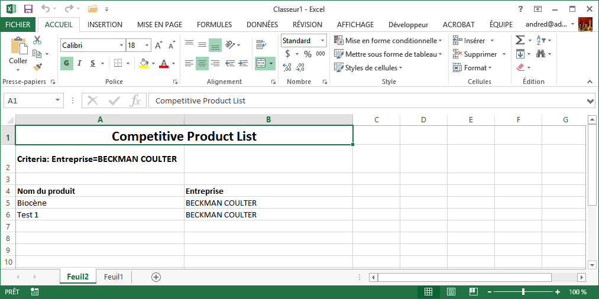Align text to the middle vertically
599x299 pixels.
click(x=202, y=45)
